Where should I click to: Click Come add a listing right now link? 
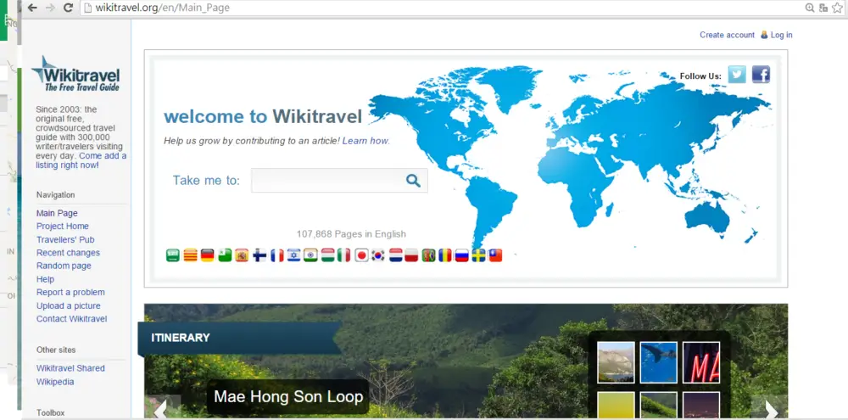click(81, 160)
